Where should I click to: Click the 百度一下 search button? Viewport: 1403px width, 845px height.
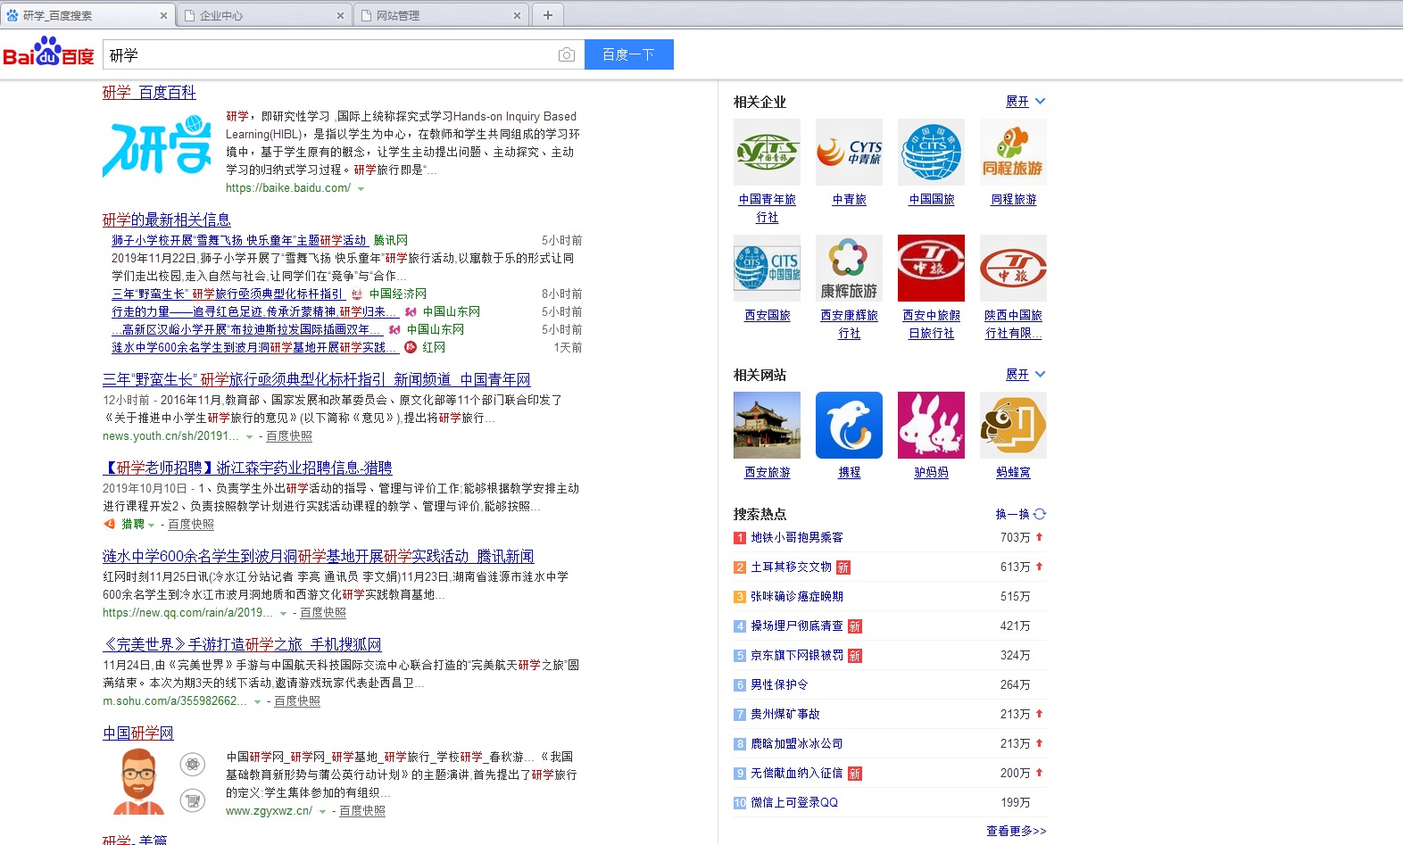pos(628,54)
